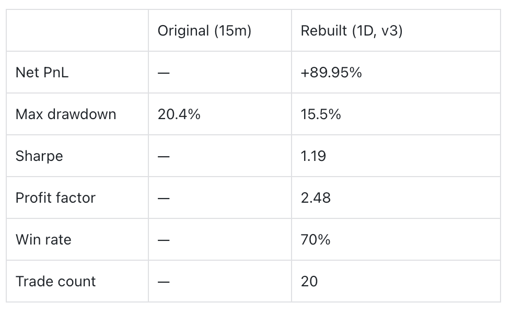Click the "Original (15m)" column header
The height and width of the screenshot is (314, 511).
[204, 31]
